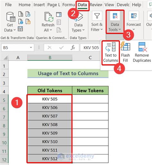Select empty New Tokens cell in row 8
Screen dimensions: 152x165
point(90,125)
